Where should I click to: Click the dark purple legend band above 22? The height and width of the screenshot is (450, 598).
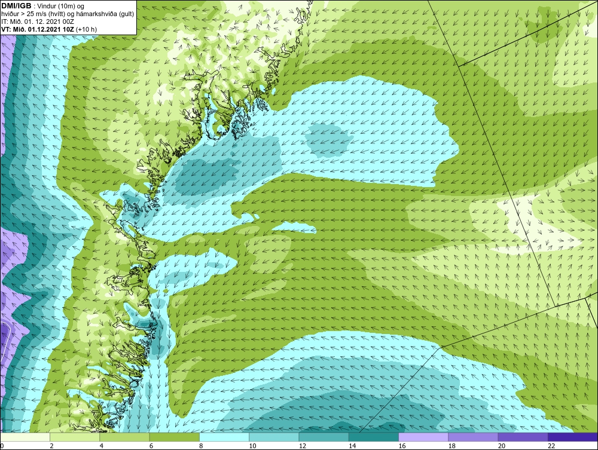coord(572,437)
